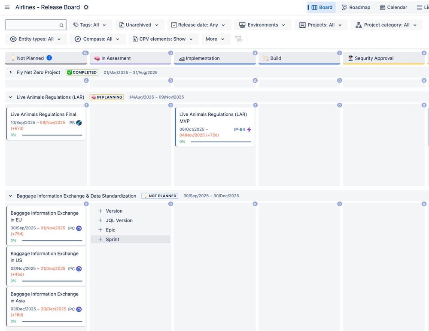
Task: Clear filters using the funnel icon
Action: coord(239,39)
